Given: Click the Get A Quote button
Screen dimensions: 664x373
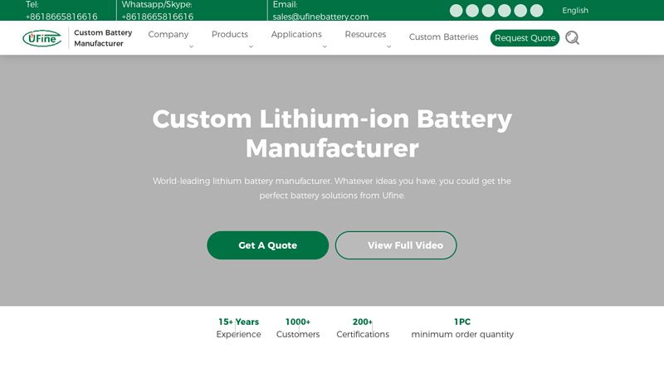Looking at the screenshot, I should 267,245.
